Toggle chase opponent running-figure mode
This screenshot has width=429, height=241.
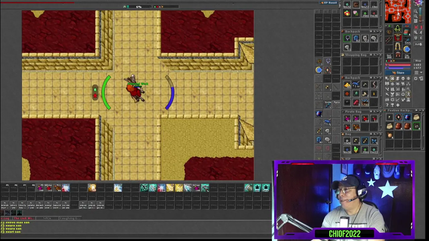pos(421,32)
